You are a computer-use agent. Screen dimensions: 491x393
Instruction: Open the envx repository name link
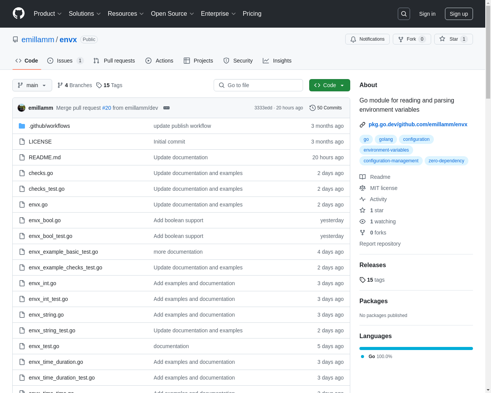click(68, 40)
